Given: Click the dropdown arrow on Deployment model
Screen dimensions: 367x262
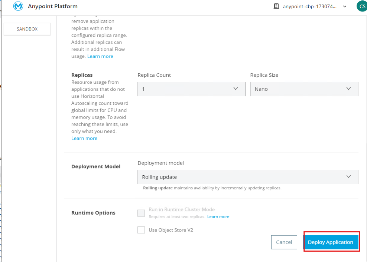Looking at the screenshot, I should [348, 177].
